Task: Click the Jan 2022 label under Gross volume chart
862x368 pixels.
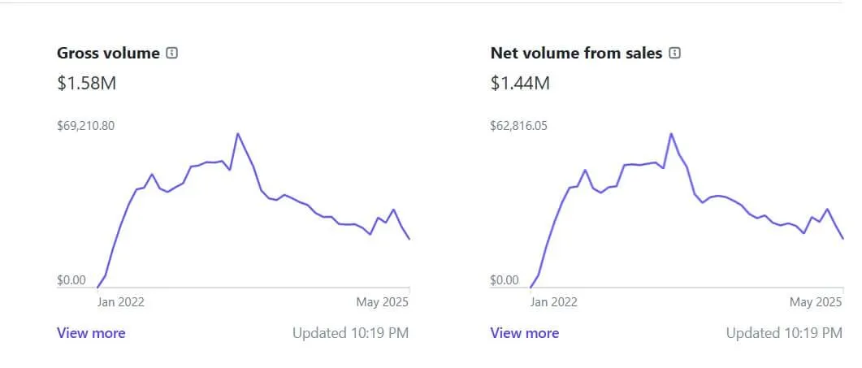Action: click(120, 302)
